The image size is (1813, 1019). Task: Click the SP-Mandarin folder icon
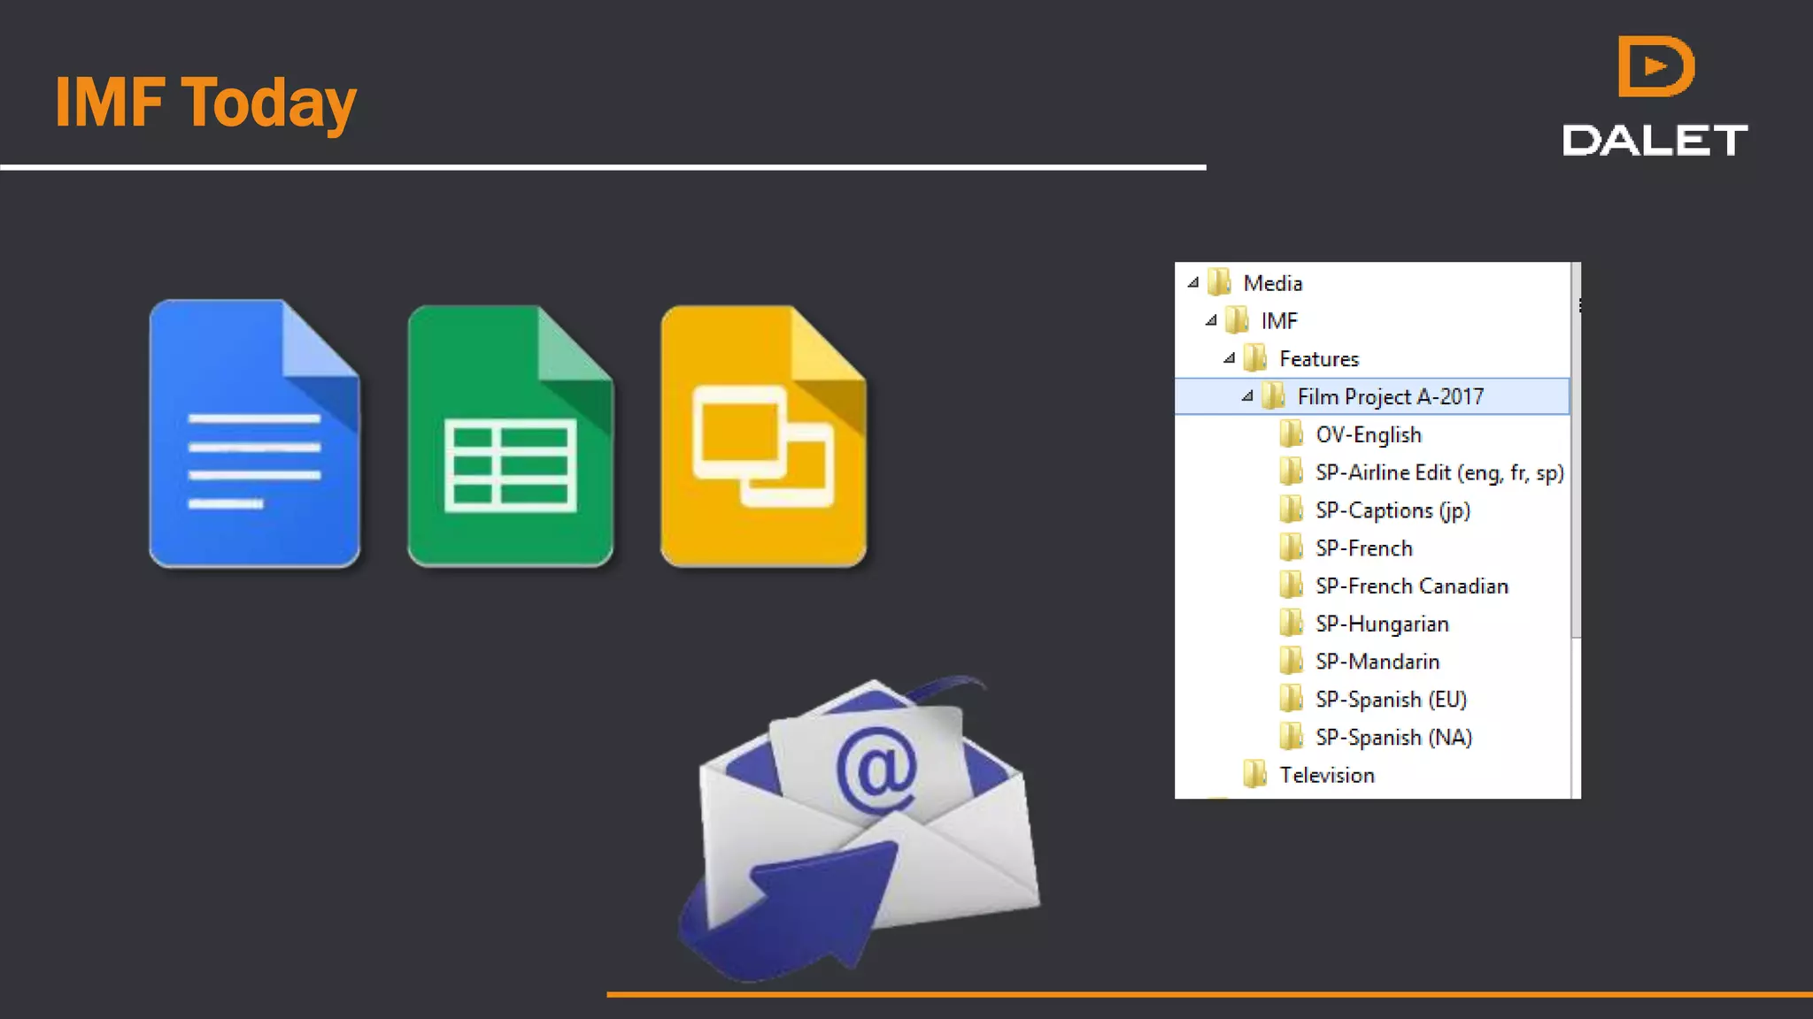1291,661
